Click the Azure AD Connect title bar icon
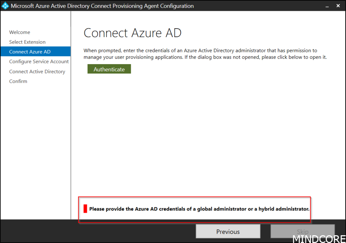This screenshot has width=346, height=243. click(x=5, y=6)
